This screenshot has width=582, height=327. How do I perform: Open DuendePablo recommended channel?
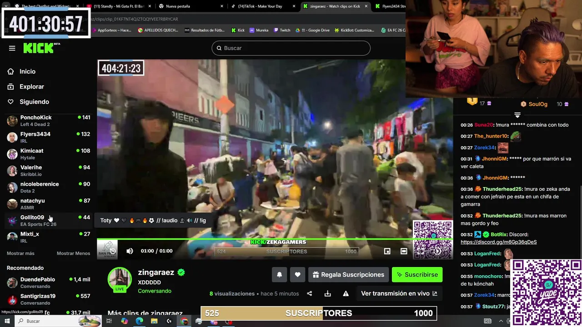[x=48, y=282]
